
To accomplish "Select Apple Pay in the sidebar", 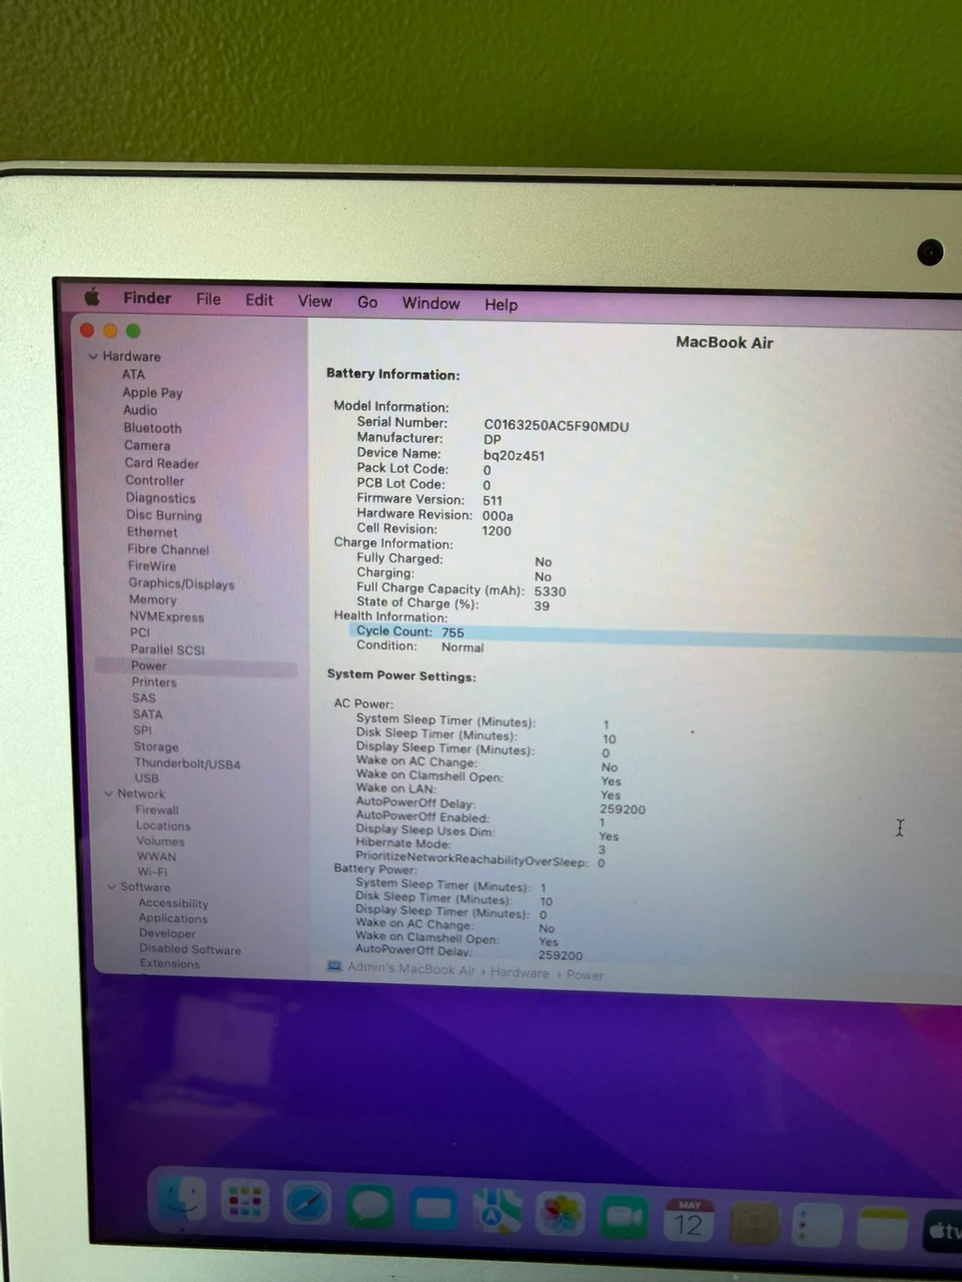I will click(152, 393).
